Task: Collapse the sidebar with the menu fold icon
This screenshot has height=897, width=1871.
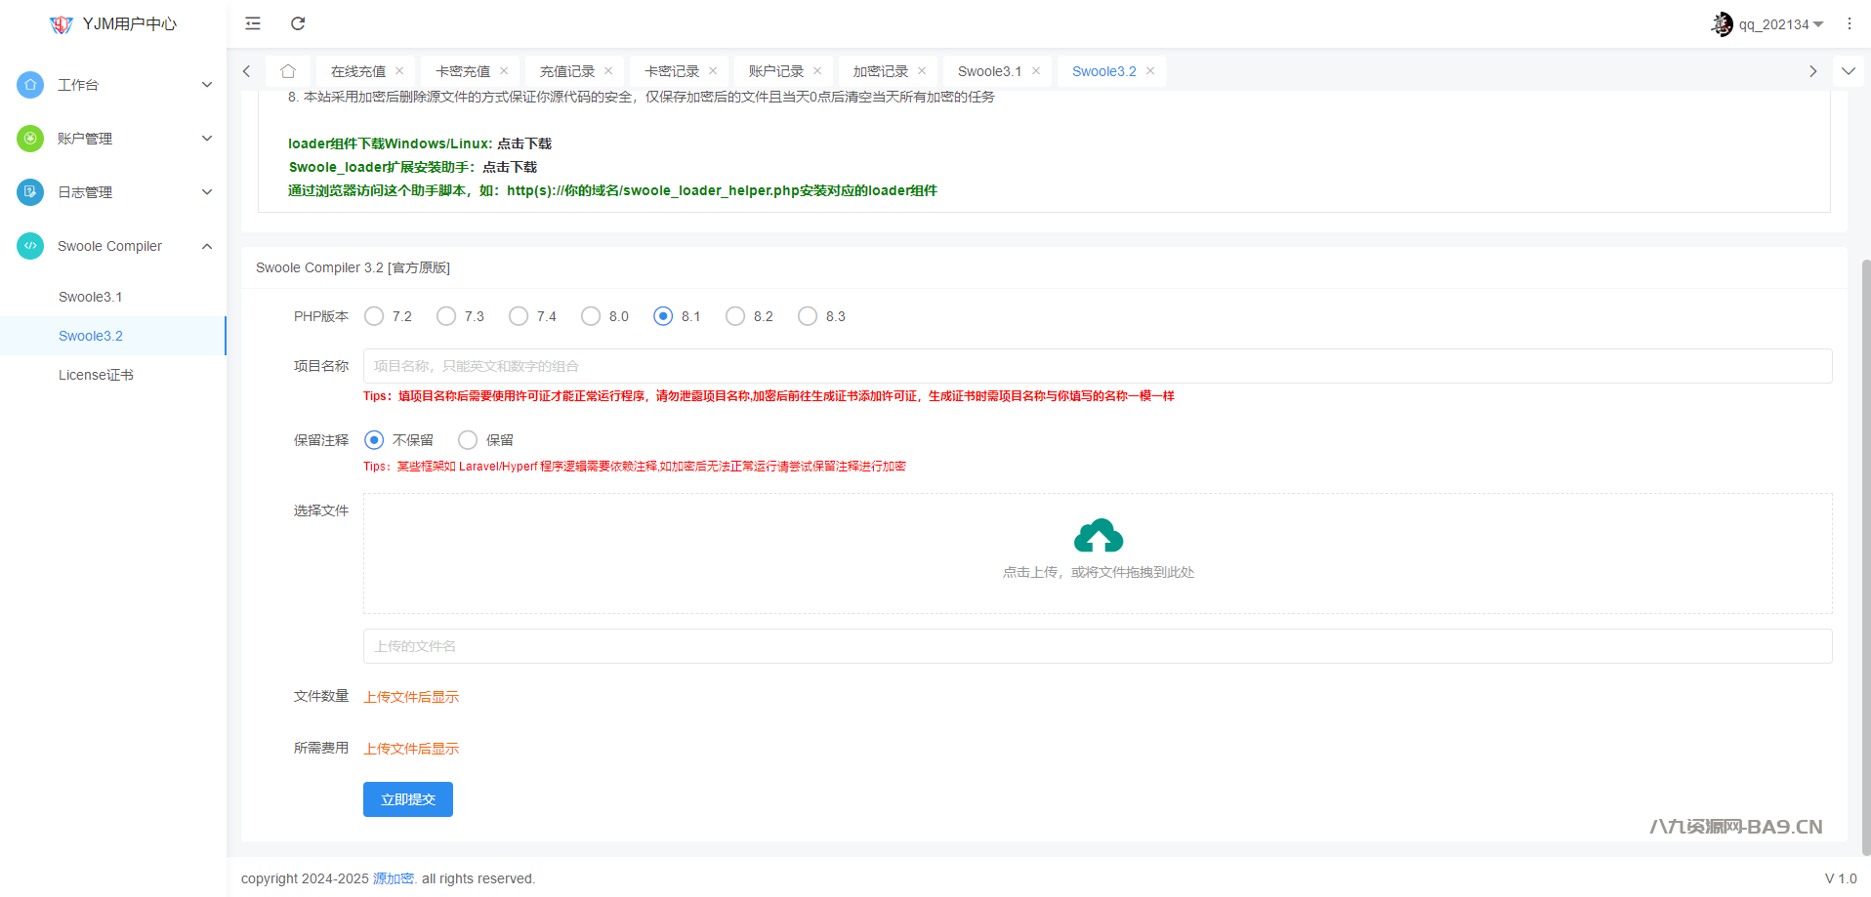Action: click(x=253, y=23)
